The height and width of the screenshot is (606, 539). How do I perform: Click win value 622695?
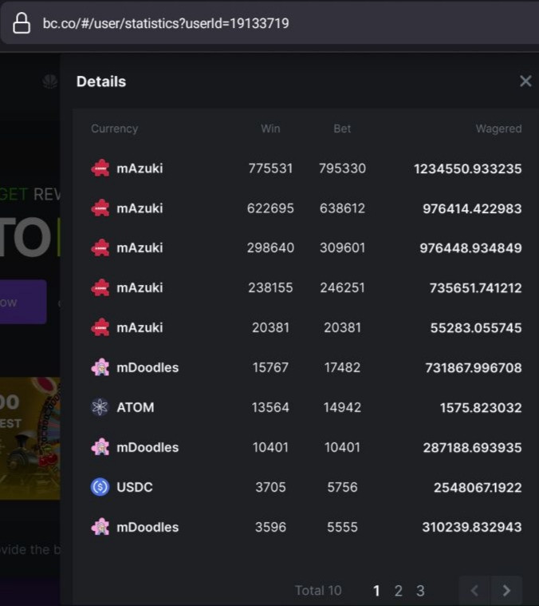coord(270,208)
